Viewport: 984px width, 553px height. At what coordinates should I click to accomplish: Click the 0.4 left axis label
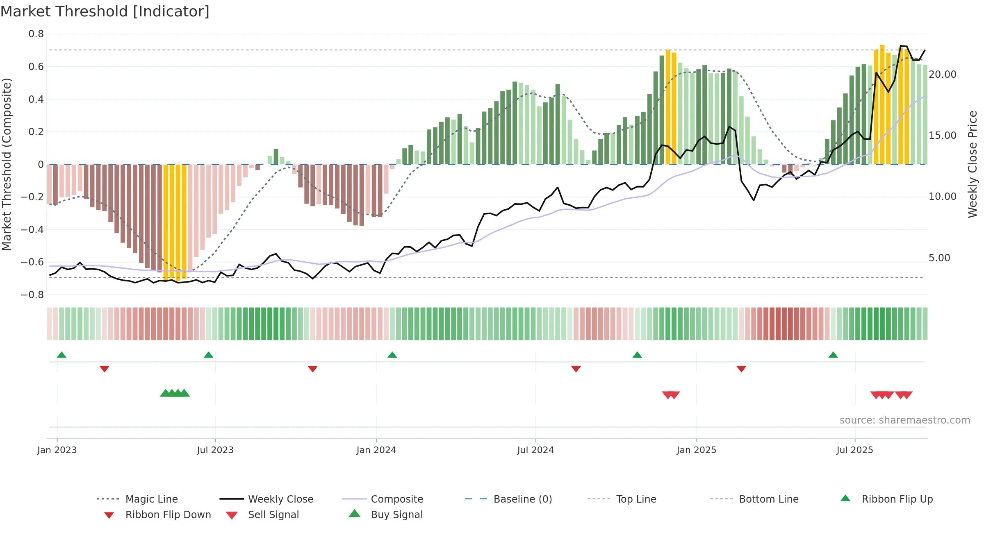point(36,99)
